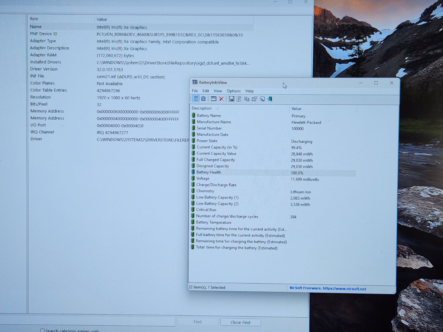Click battery icon beside Power State row

(194, 141)
